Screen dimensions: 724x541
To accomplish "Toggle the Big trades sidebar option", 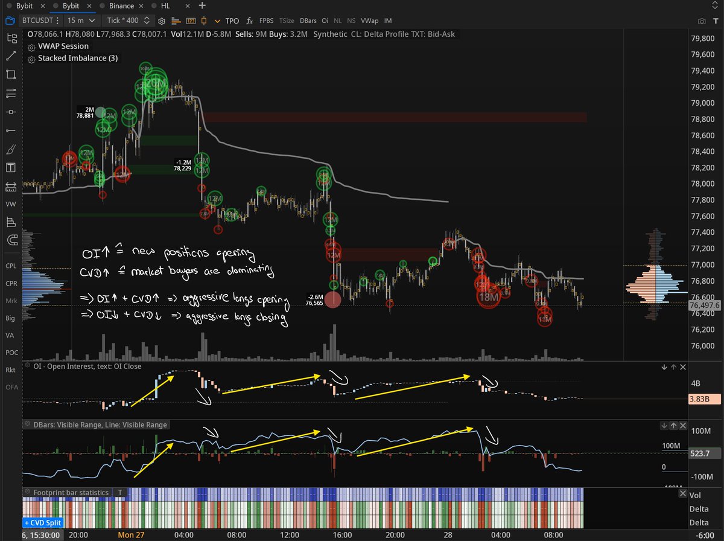I will [10, 318].
